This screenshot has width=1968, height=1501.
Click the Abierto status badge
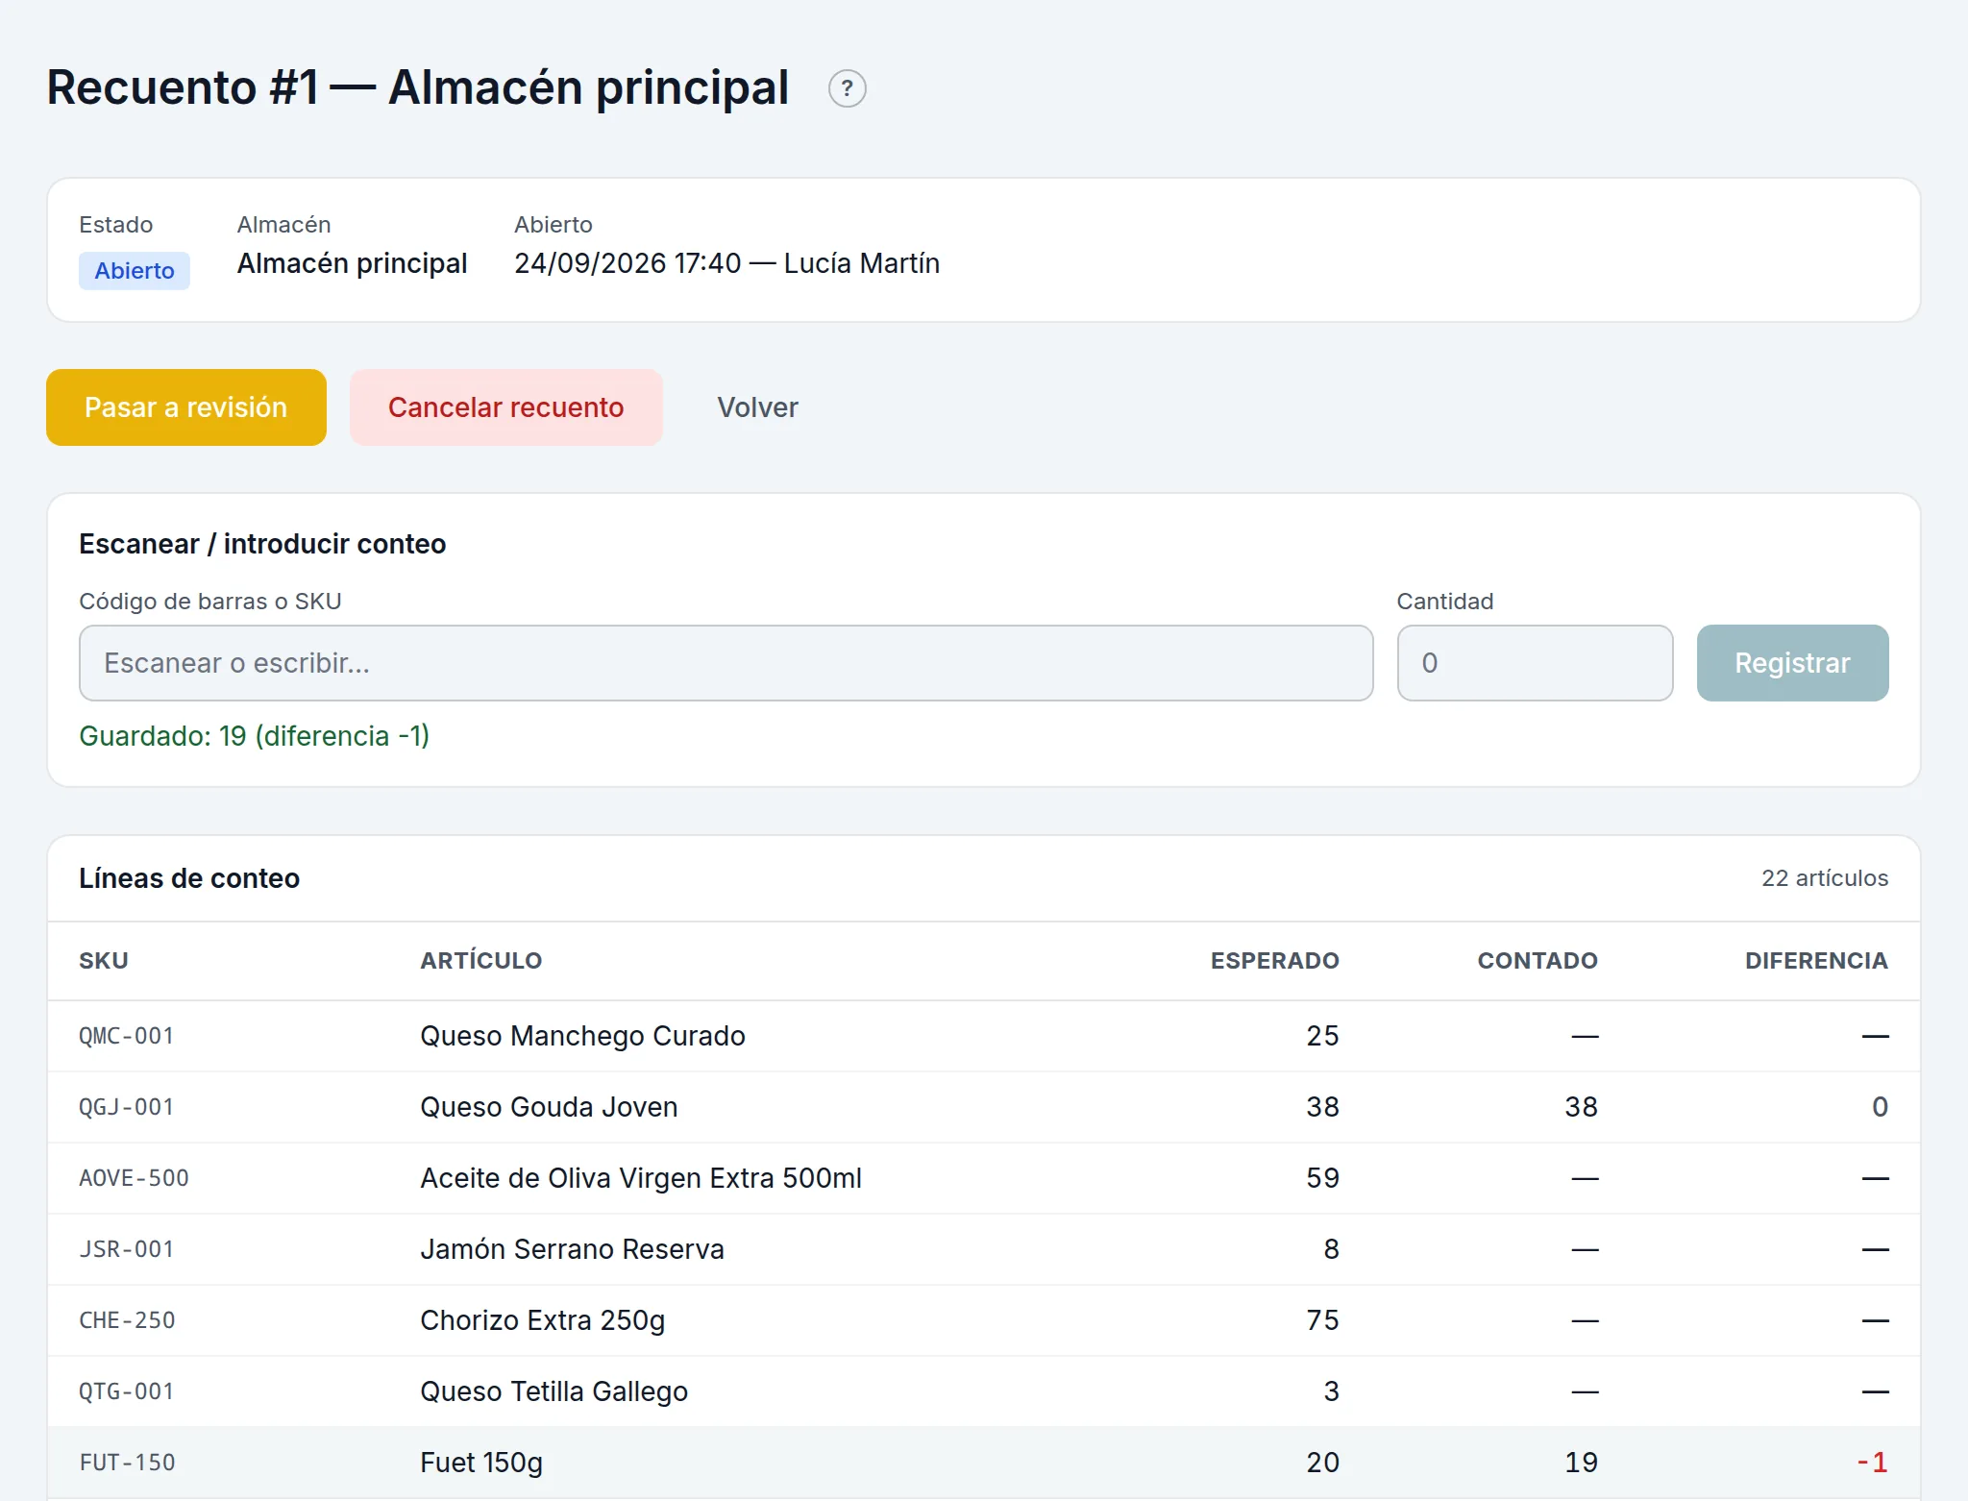coord(135,271)
